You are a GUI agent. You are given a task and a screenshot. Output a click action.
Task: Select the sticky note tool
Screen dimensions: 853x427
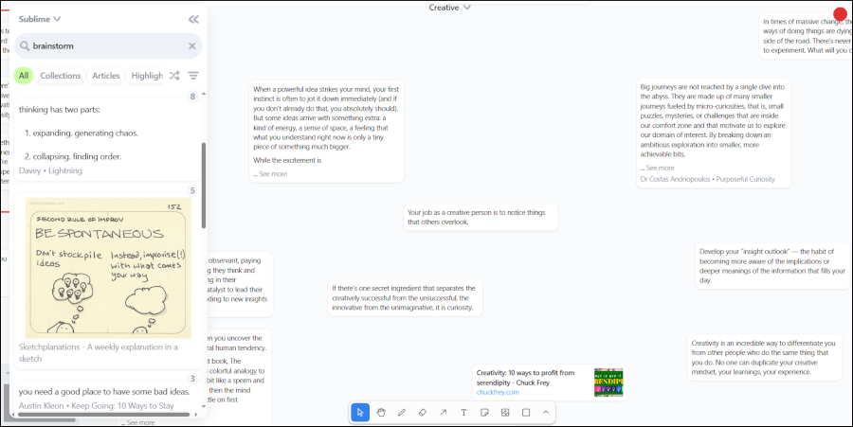tap(484, 413)
